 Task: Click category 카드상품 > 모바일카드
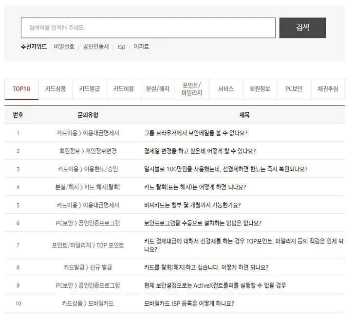tap(88, 303)
